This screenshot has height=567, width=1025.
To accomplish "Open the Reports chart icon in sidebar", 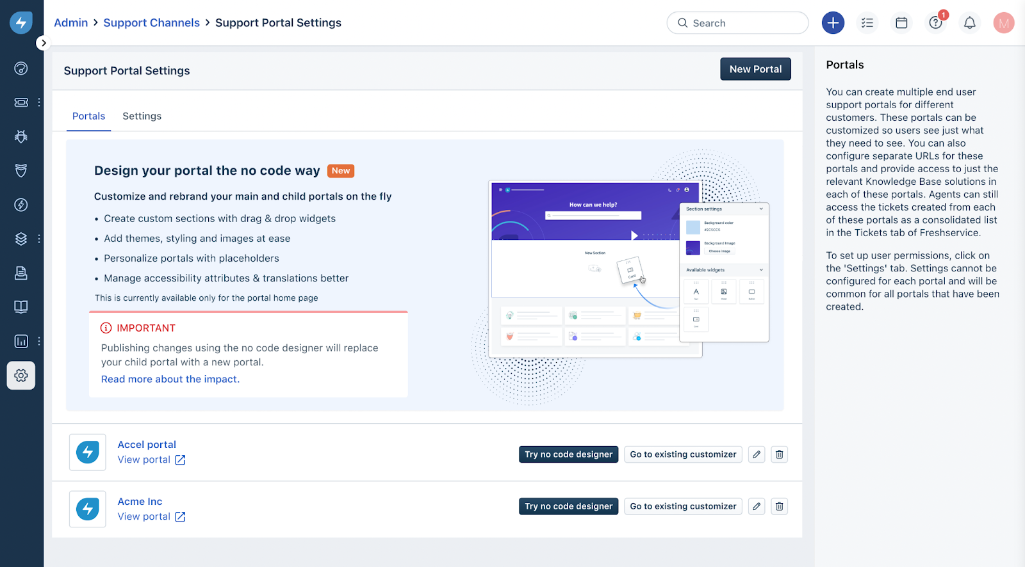I will point(21,341).
